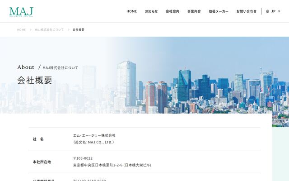
Task: Click the large 会社概要 page title
Action: pos(35,80)
